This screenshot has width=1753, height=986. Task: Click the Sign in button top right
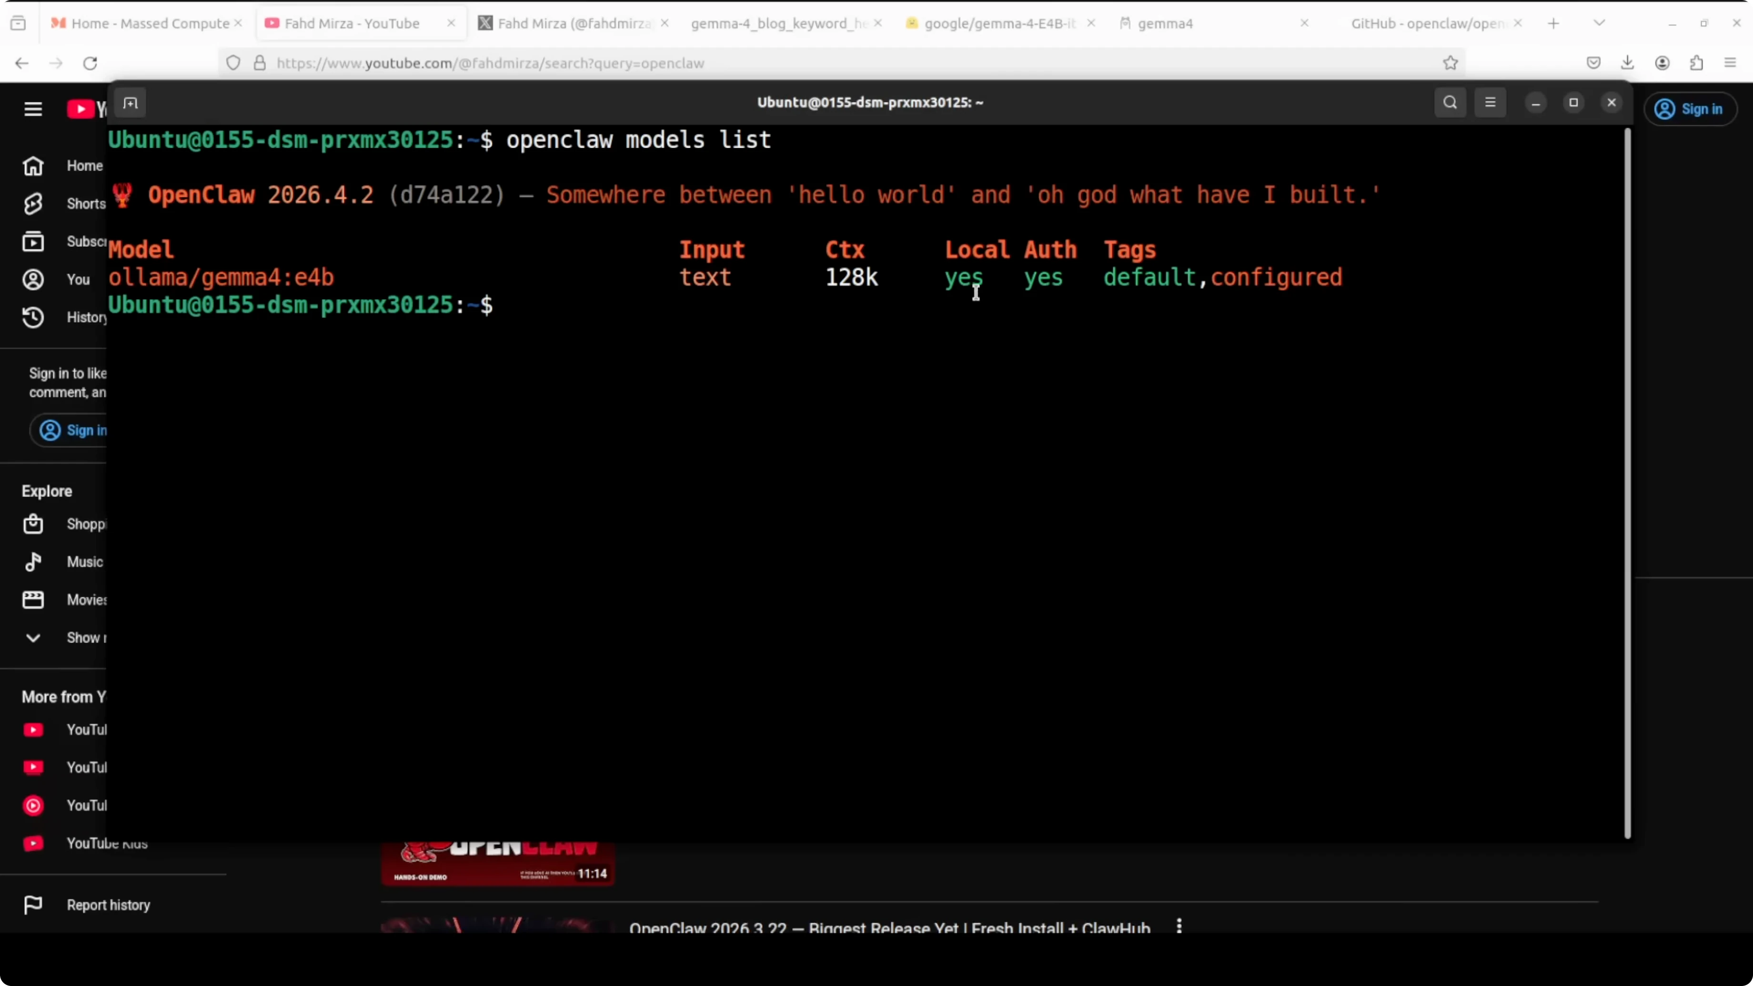[x=1691, y=109]
